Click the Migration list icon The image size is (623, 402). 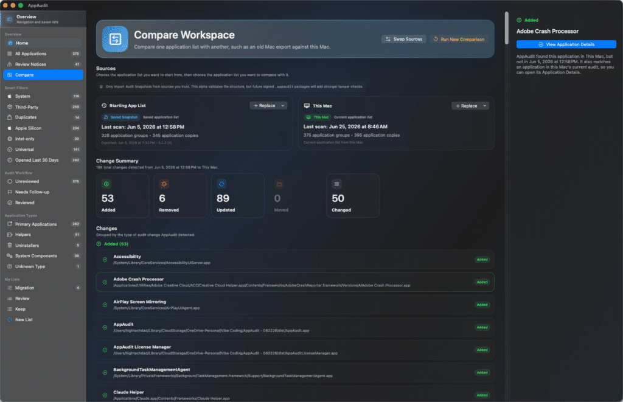10,288
